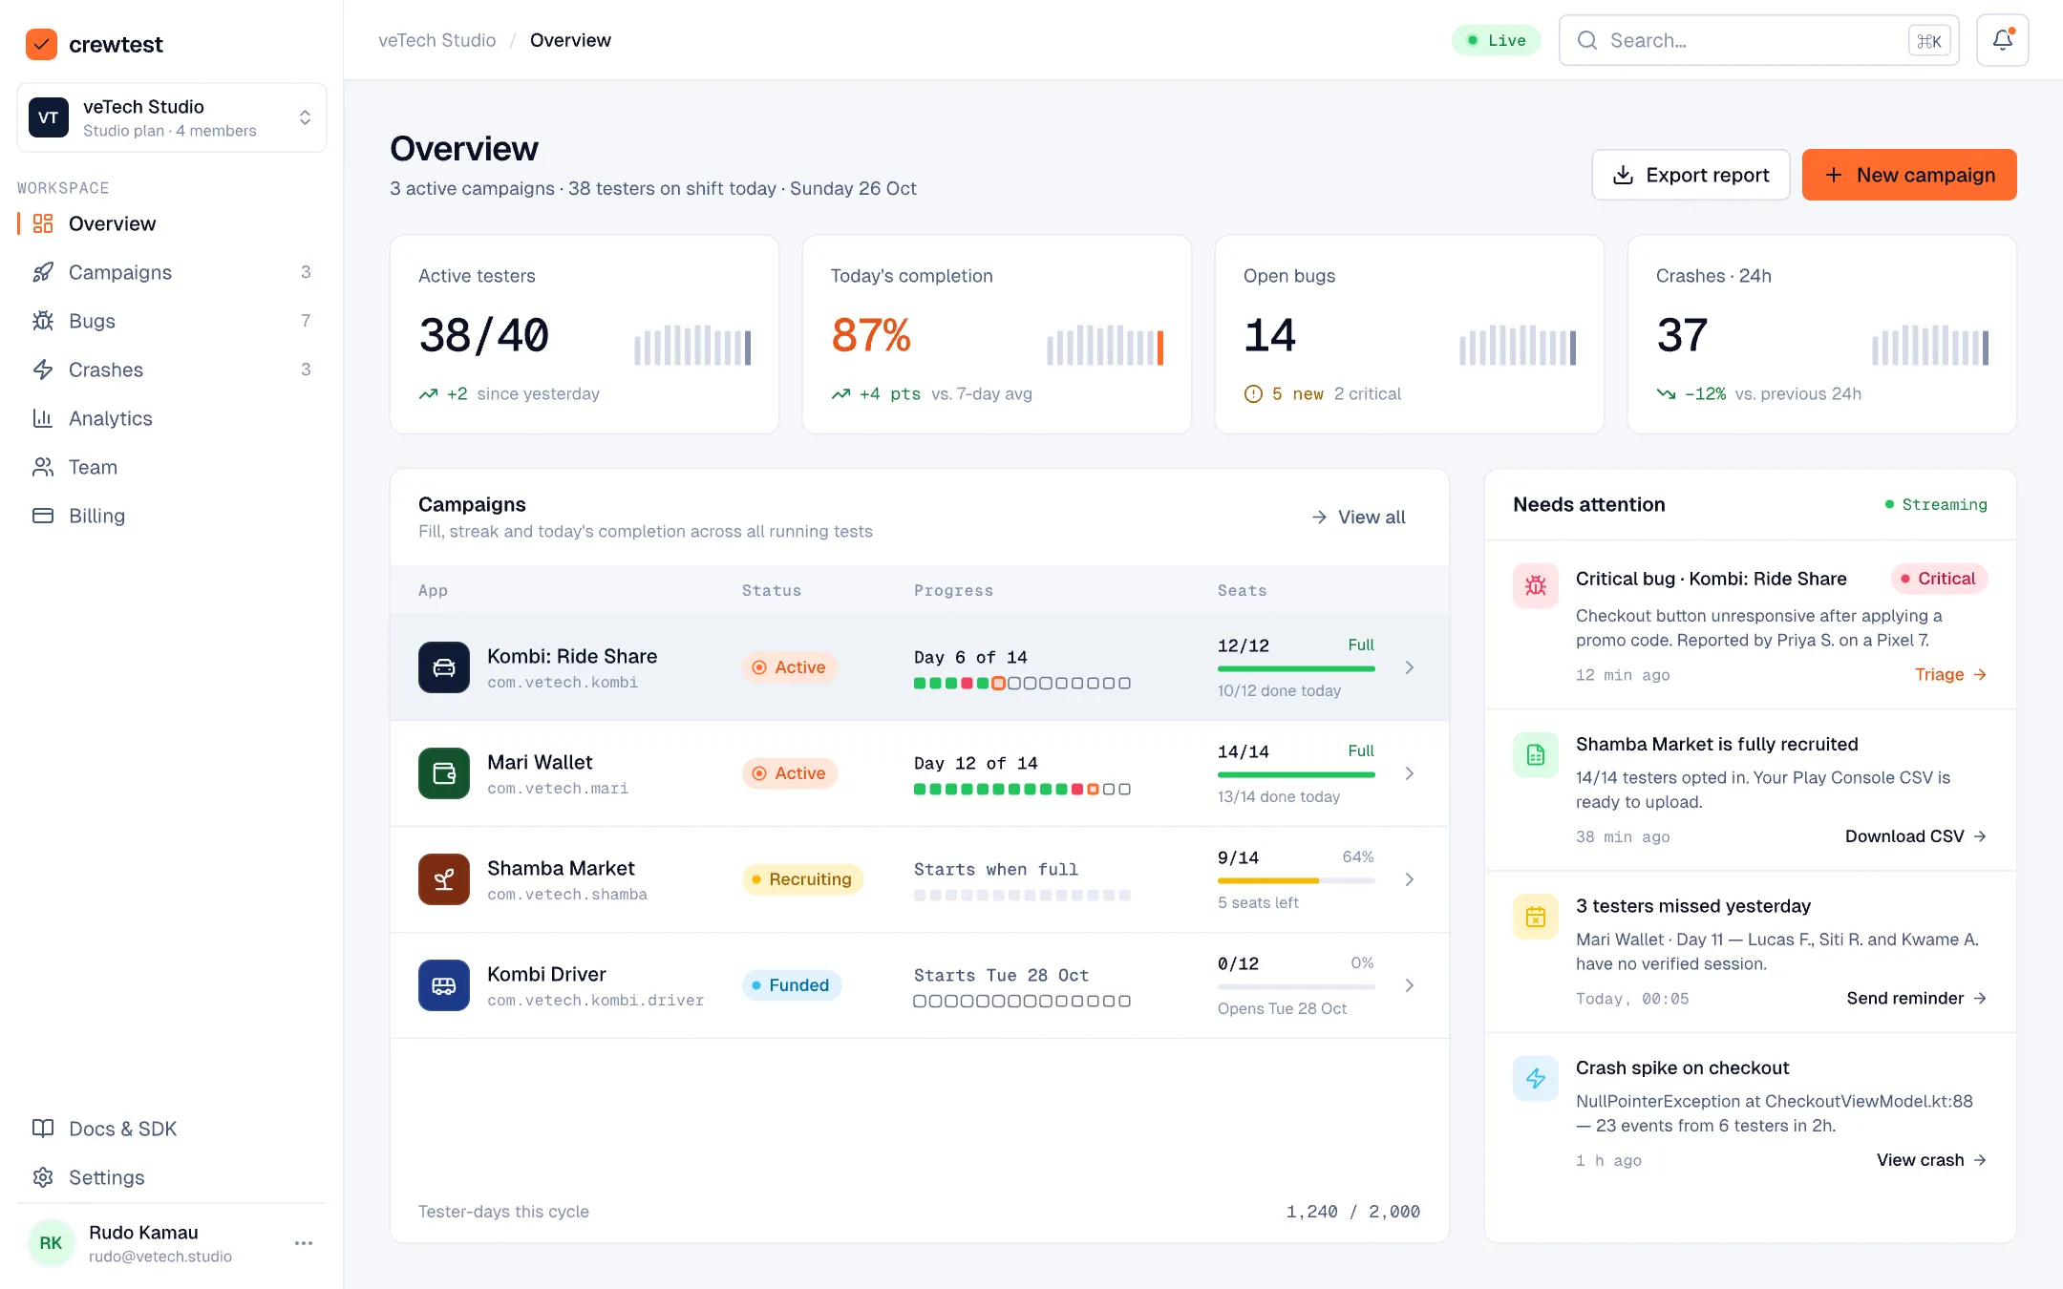2063x1289 pixels.
Task: Click the RK user avatar
Action: 51,1243
